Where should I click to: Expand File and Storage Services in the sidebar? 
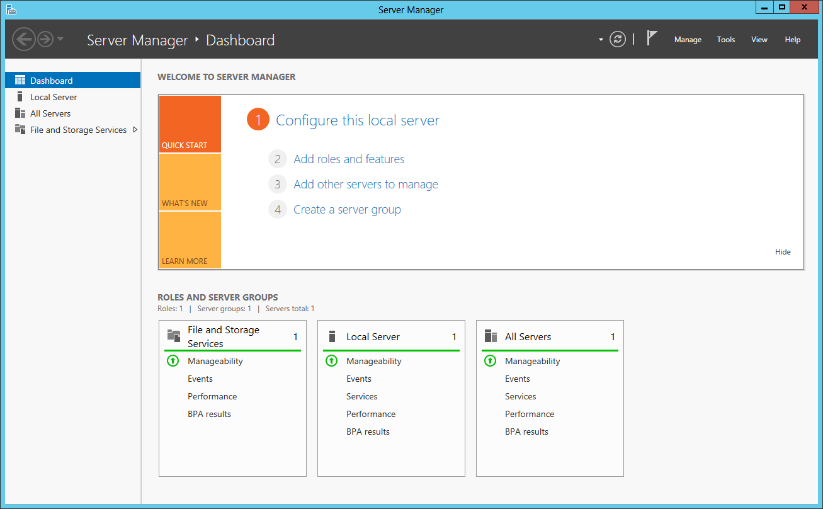click(135, 130)
